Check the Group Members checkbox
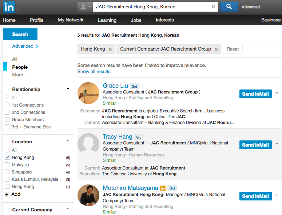The image size is (282, 215). [7, 120]
